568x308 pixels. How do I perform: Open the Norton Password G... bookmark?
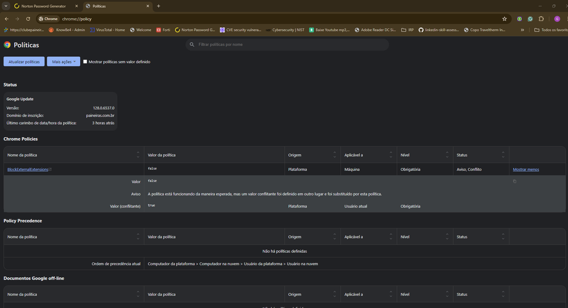195,30
